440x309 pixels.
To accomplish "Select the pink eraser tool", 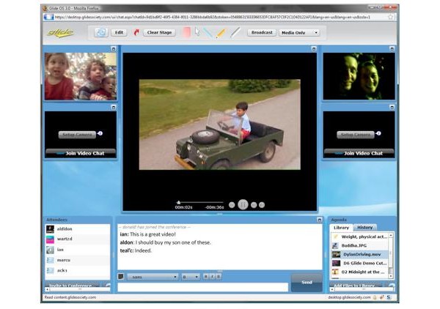I will [186, 32].
